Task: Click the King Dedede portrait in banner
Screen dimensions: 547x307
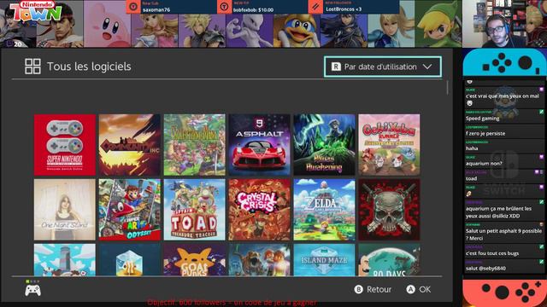Action: pyautogui.click(x=297, y=31)
